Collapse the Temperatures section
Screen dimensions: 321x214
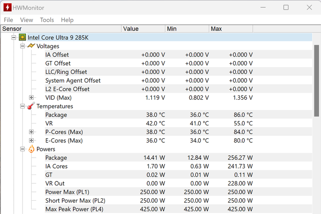[22, 106]
